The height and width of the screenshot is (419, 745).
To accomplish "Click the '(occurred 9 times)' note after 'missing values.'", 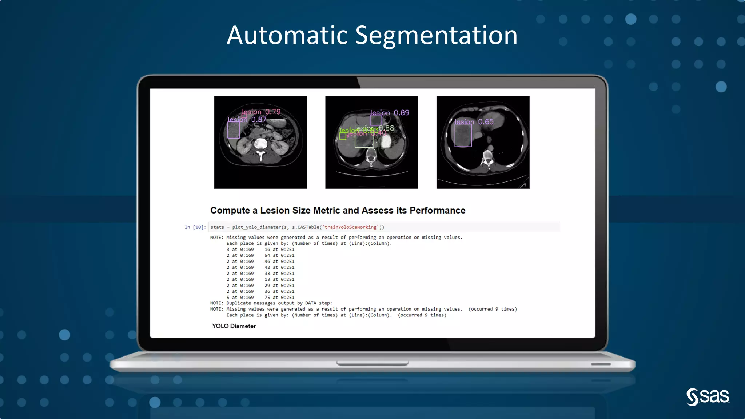I will [493, 309].
